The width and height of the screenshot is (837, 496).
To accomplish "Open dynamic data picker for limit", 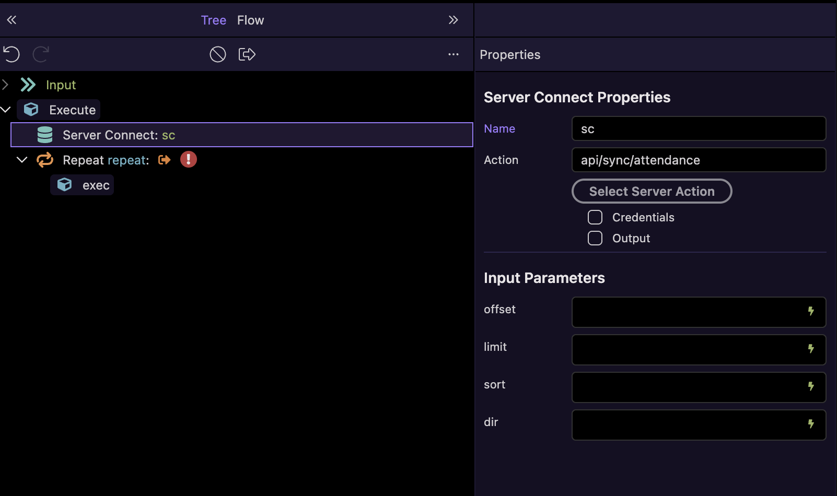I will (x=811, y=349).
